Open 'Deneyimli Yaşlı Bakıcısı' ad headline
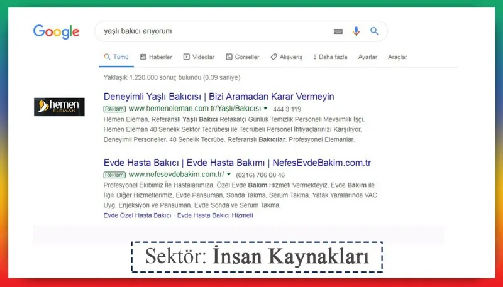The width and height of the screenshot is (503, 287). click(219, 97)
